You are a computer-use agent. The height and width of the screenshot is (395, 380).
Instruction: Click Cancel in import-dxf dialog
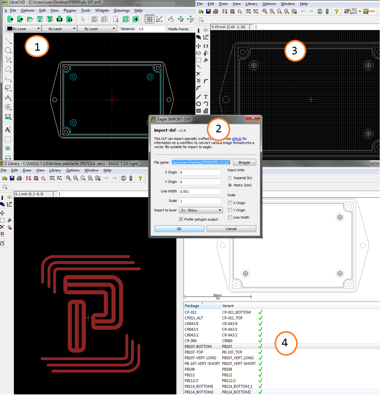pos(231,229)
